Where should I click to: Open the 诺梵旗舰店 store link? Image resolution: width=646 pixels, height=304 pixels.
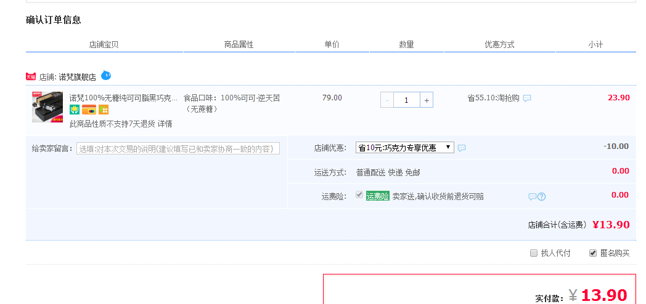(78, 77)
